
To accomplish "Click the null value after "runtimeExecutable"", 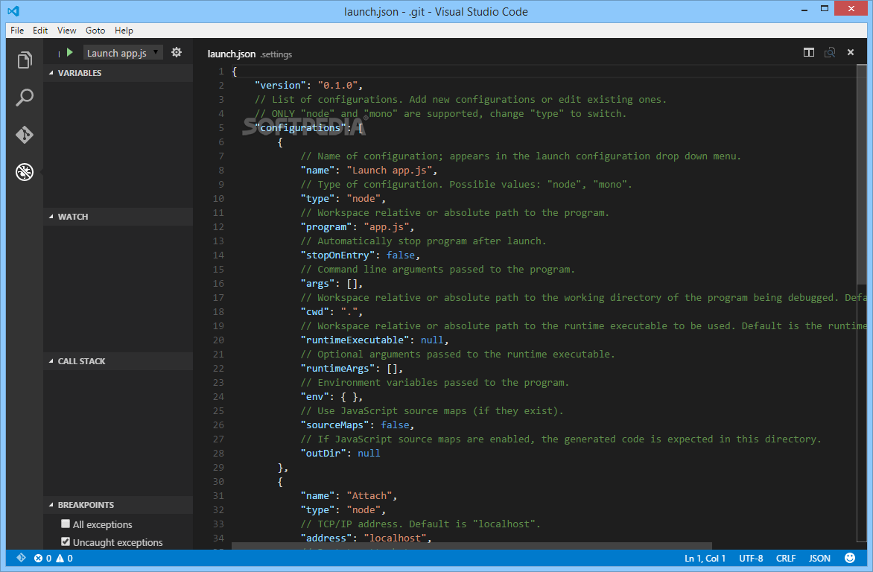I will pyautogui.click(x=432, y=340).
